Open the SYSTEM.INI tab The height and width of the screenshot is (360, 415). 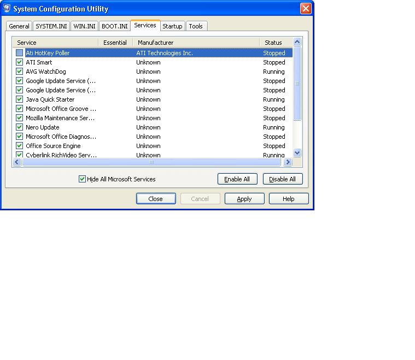coord(51,26)
